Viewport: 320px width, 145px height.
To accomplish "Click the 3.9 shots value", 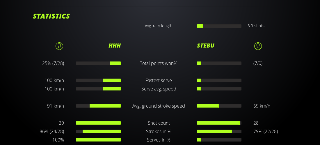I will (x=256, y=26).
